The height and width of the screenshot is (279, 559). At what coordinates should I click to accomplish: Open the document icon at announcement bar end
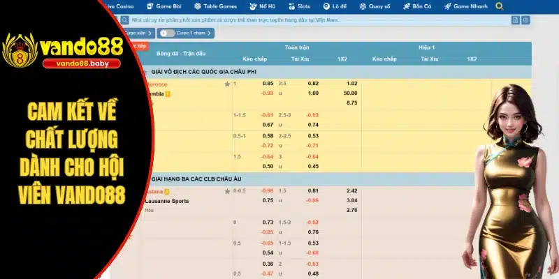[x=515, y=20]
